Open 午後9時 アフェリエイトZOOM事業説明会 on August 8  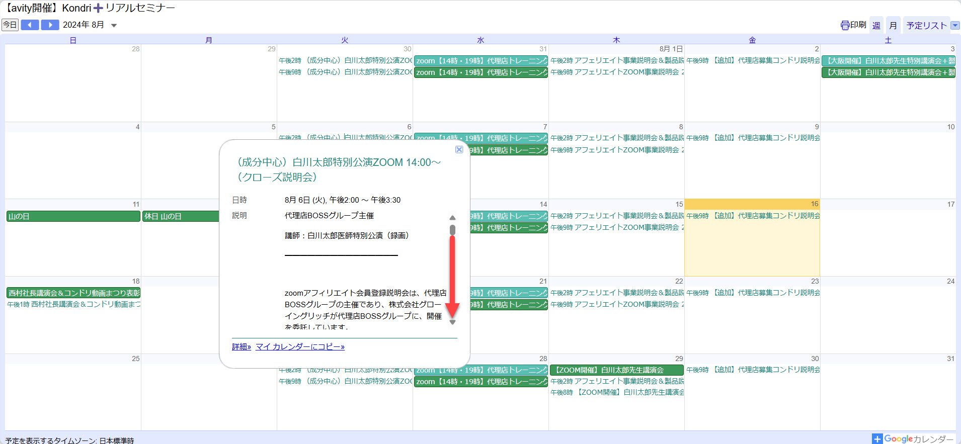coord(617,150)
